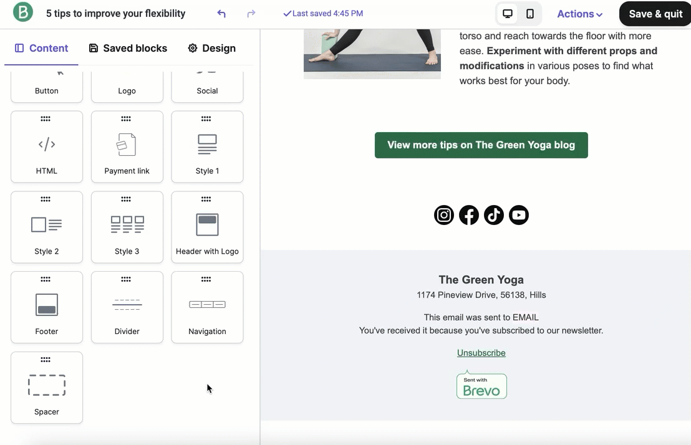Open the Actions dropdown

point(579,13)
